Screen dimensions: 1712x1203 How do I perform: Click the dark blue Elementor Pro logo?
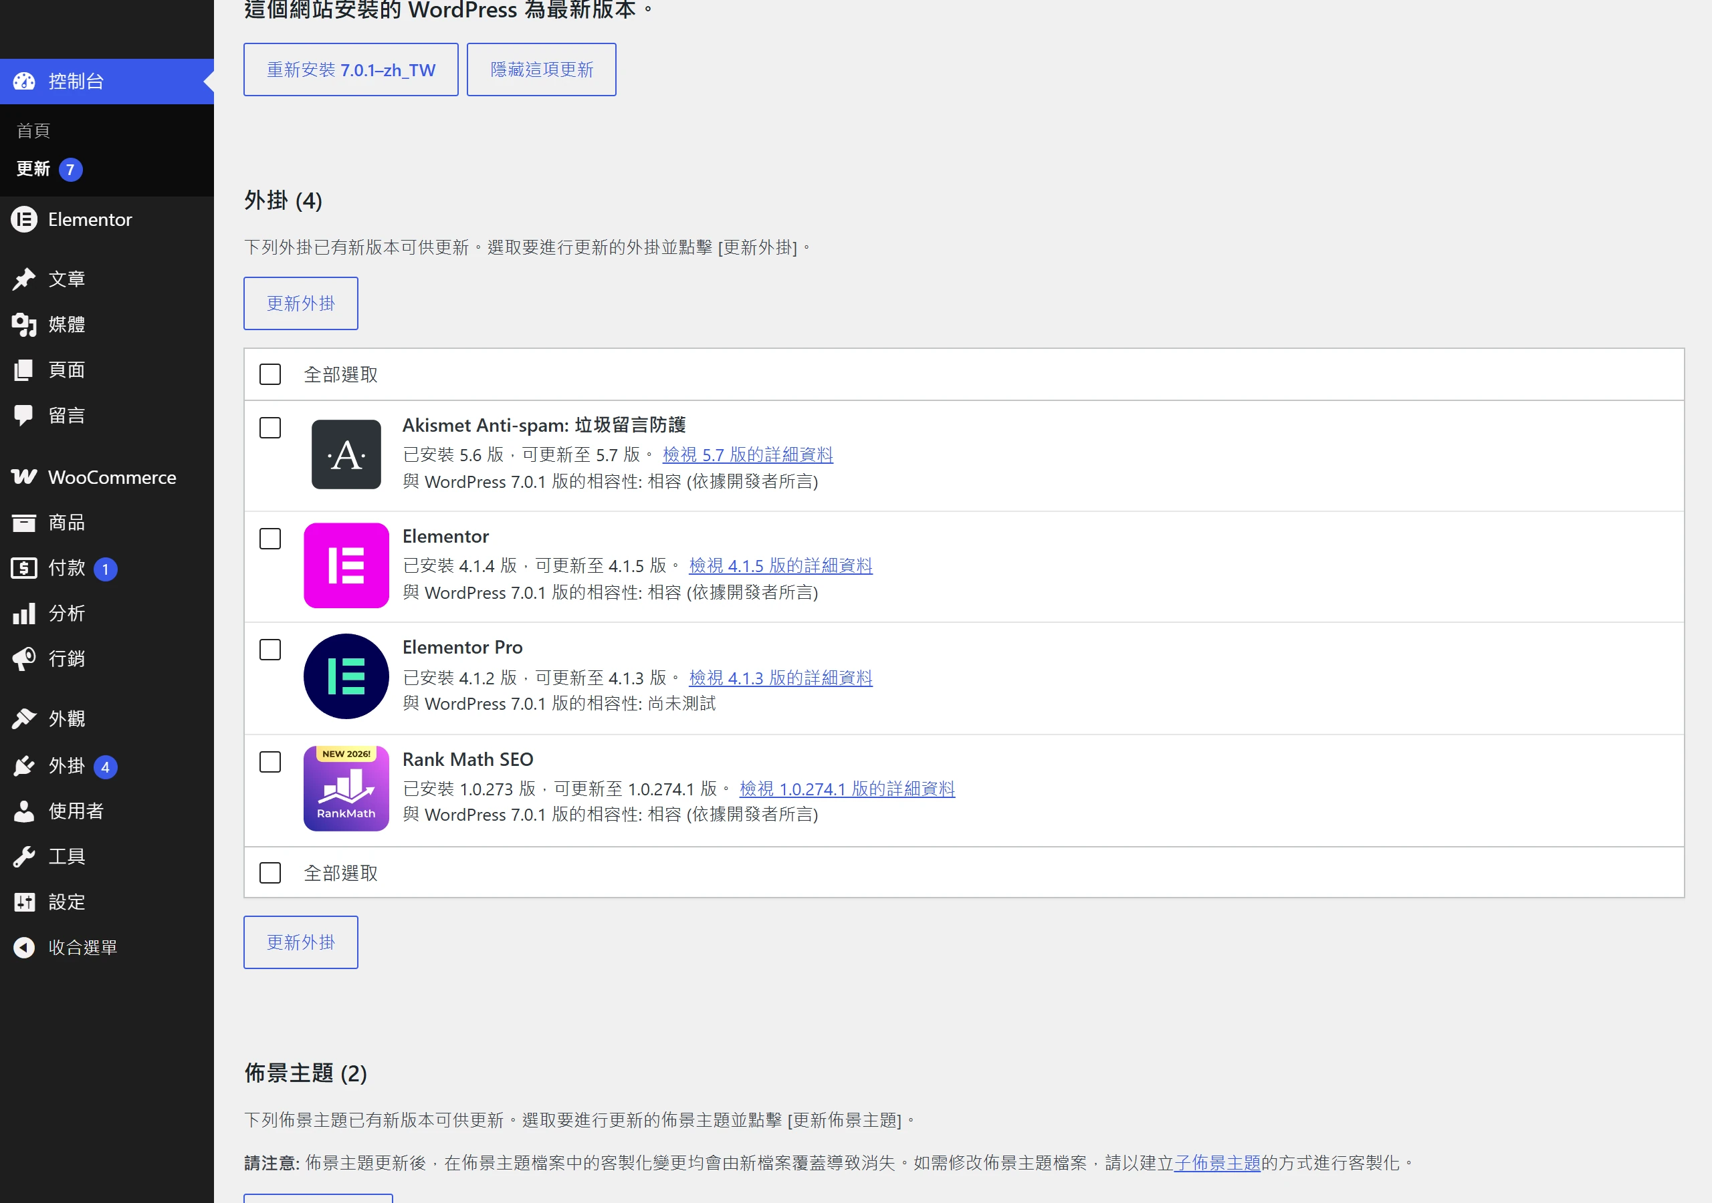(x=346, y=677)
